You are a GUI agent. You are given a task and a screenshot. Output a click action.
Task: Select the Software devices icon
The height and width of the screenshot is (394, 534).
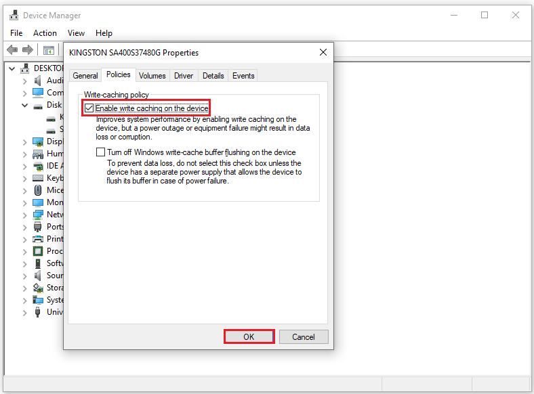click(38, 263)
